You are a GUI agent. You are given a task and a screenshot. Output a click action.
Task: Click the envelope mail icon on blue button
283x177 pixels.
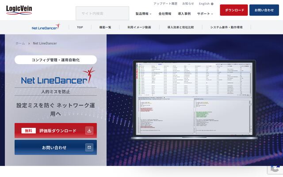coord(89,147)
